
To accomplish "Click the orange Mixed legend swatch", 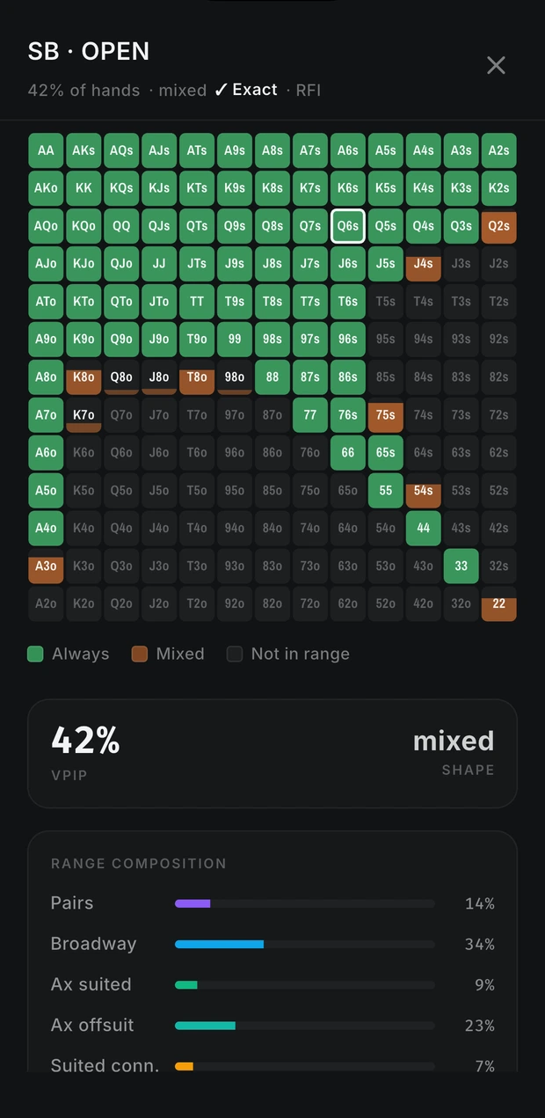I will [x=139, y=654].
